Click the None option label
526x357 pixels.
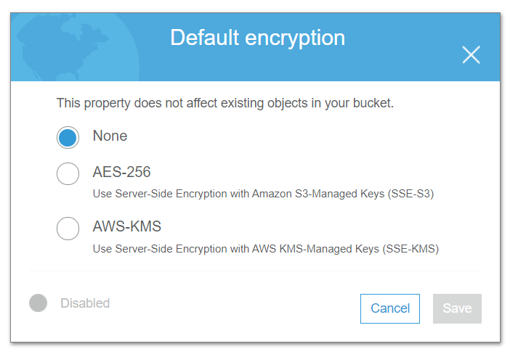110,136
